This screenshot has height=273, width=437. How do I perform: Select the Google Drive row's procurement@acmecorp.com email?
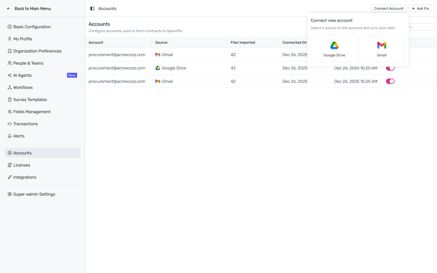pyautogui.click(x=117, y=68)
